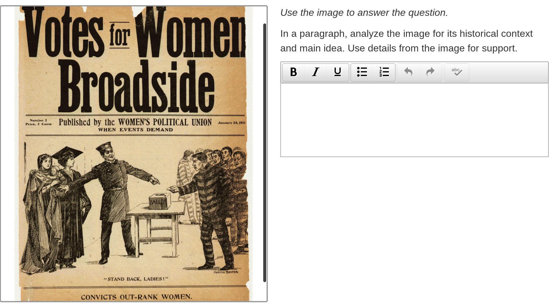Click the "CONVICTS OUT-RANK WOMEN" headline
The width and height of the screenshot is (549, 305).
(136, 297)
